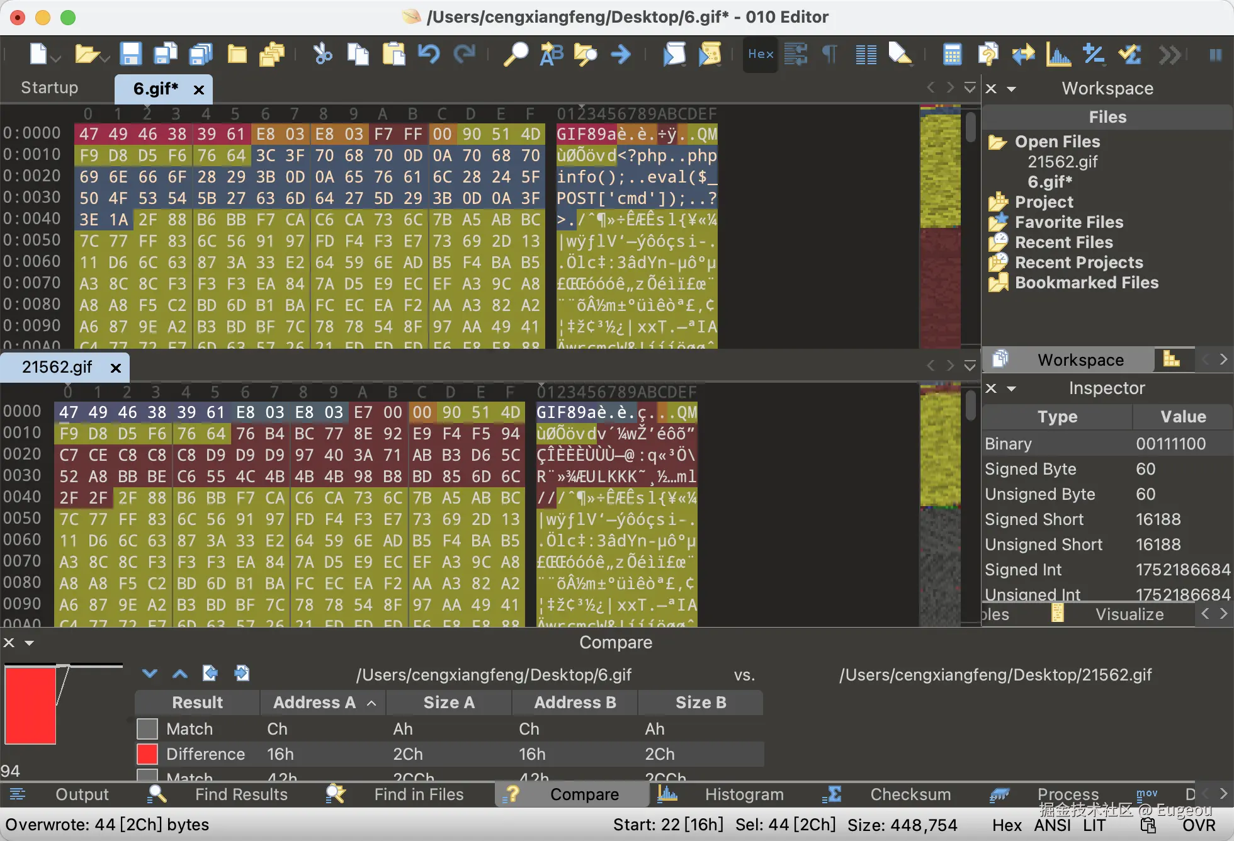Click the Replace text icon
1234x841 pixels.
tap(552, 55)
